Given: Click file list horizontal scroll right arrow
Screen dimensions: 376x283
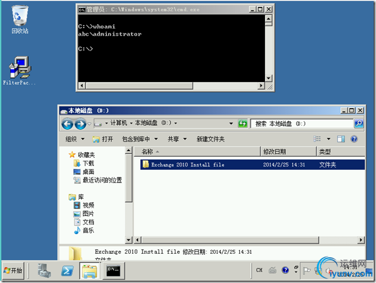Looking at the screenshot, I should click(361, 240).
